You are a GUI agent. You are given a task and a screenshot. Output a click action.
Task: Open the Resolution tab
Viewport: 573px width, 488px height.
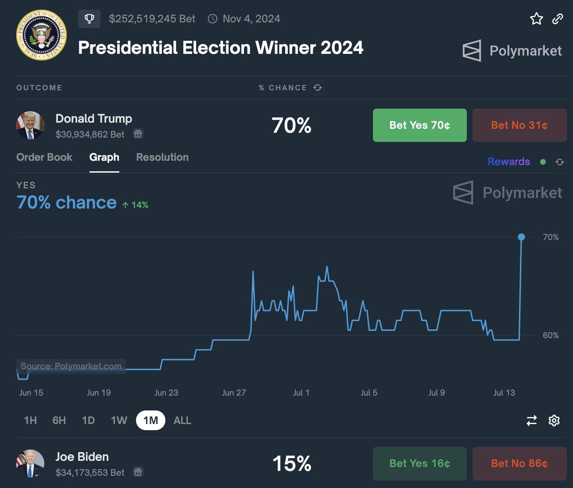click(x=162, y=157)
